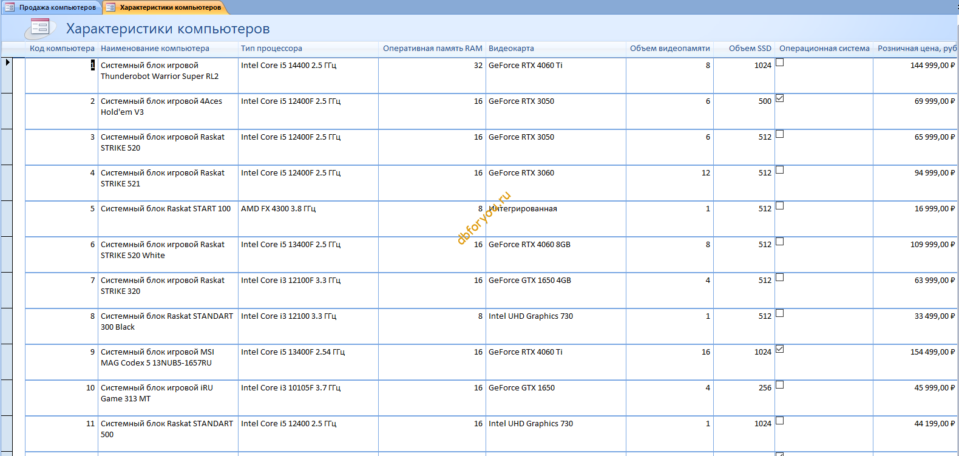Toggle OS checkbox for Raskat START 100
Screen dimensions: 959x456
(x=780, y=205)
